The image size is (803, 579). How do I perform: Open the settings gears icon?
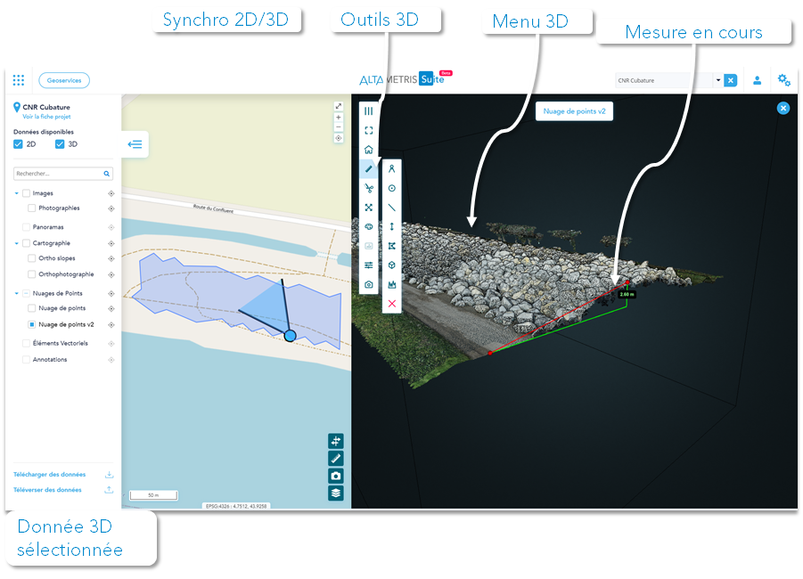pos(783,80)
